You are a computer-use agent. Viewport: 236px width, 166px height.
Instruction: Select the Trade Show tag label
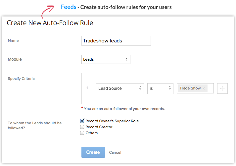click(x=190, y=88)
